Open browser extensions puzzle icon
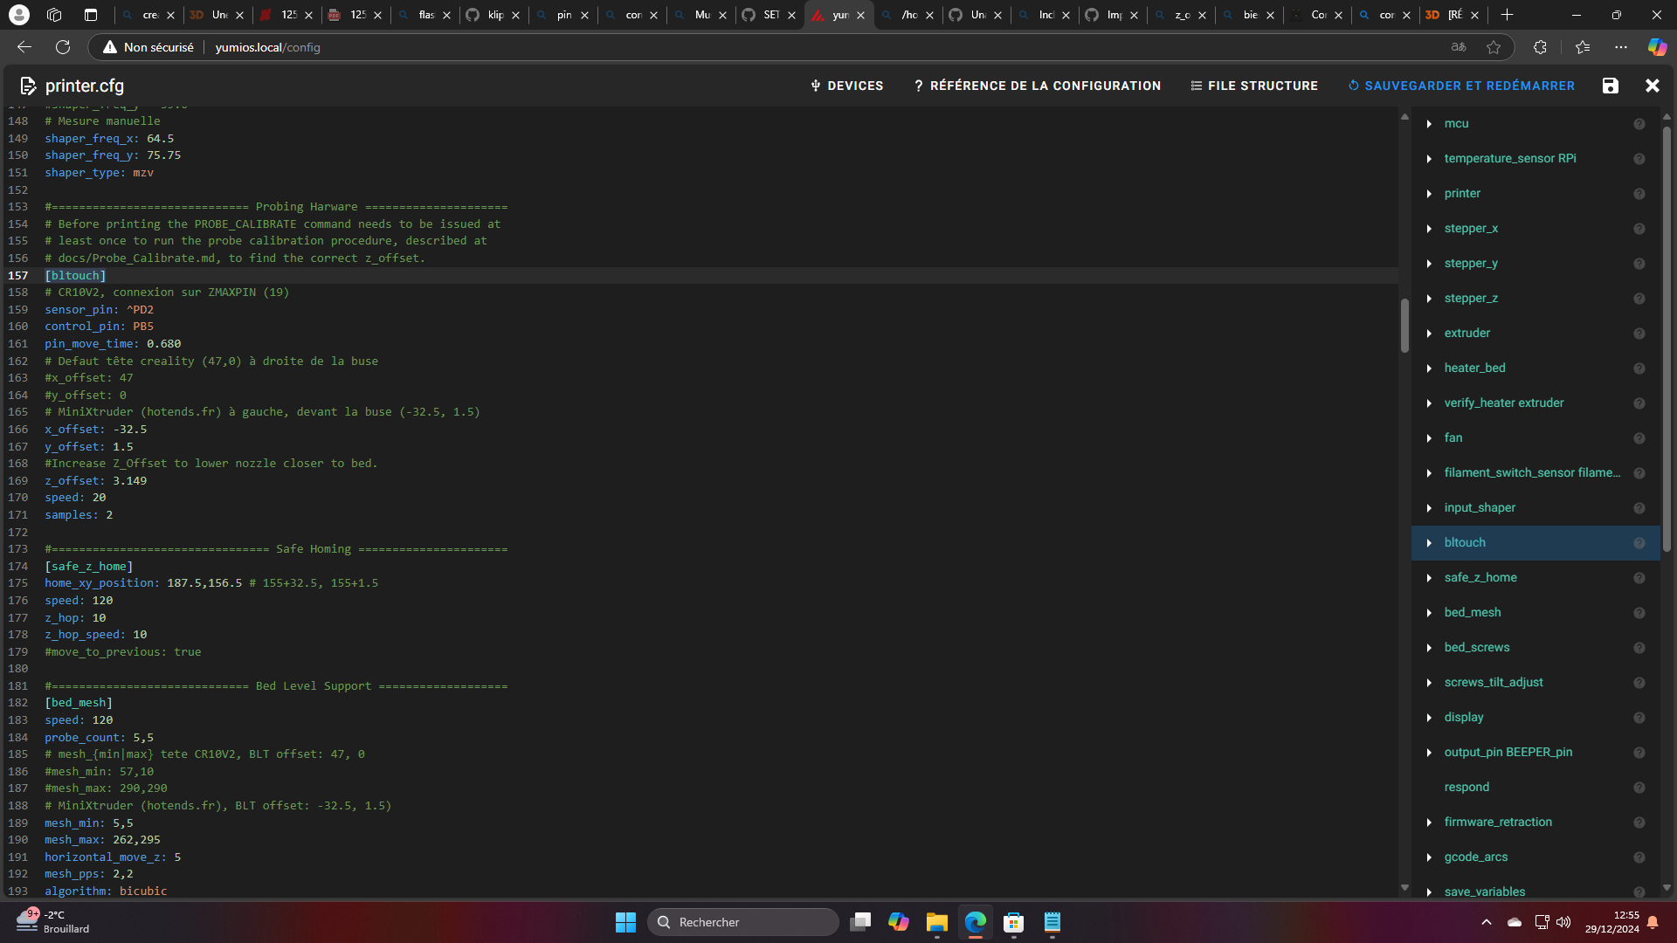Viewport: 1677px width, 943px height. [x=1540, y=47]
